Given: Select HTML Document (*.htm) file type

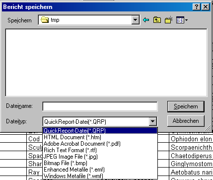Looking at the screenshot, I should [x=100, y=137].
